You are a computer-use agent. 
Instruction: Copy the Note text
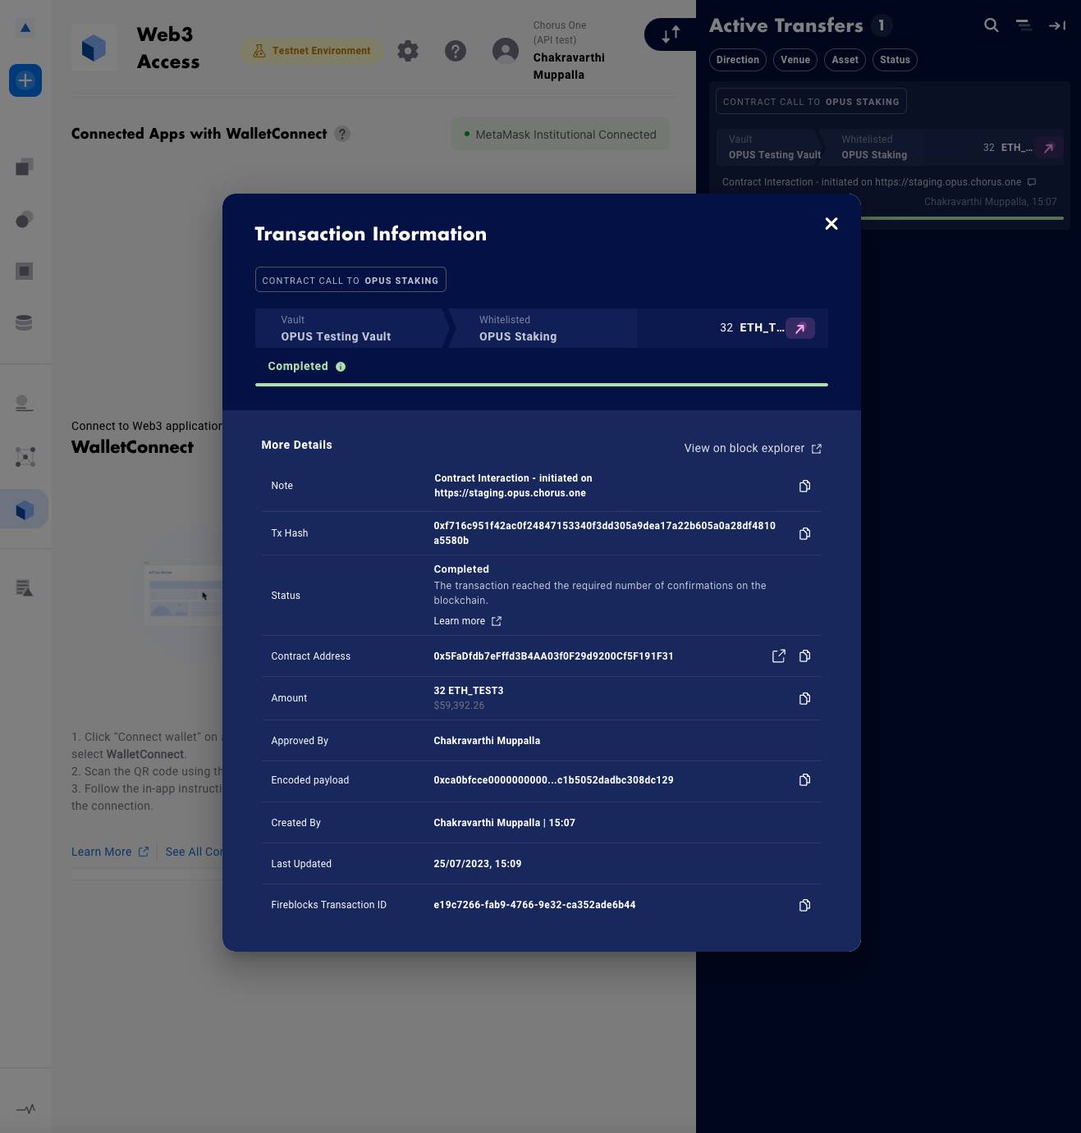coord(804,486)
